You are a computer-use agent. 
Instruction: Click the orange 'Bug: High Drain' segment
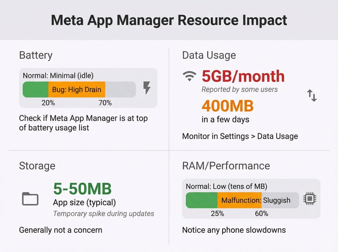point(77,90)
